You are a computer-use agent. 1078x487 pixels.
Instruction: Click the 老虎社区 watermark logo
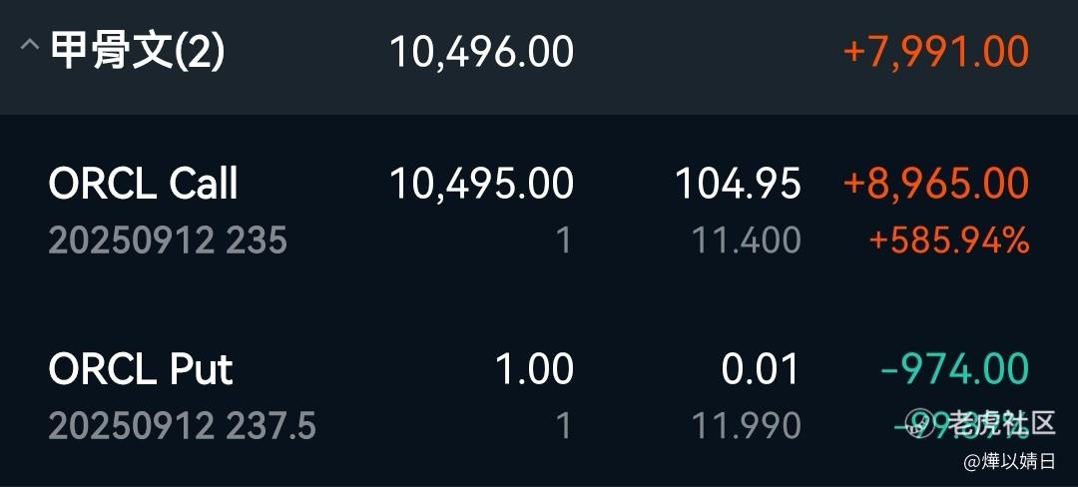[980, 422]
